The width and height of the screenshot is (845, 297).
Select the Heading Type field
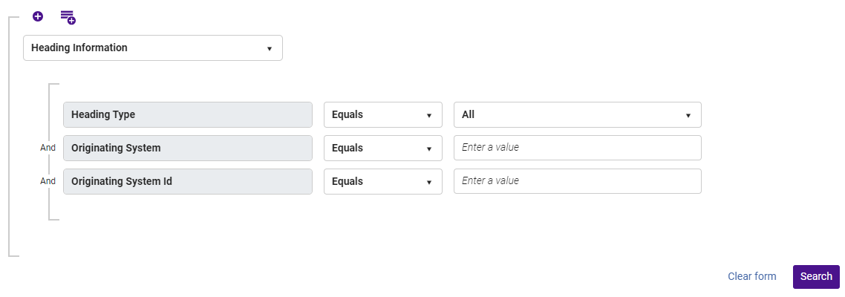coord(187,115)
